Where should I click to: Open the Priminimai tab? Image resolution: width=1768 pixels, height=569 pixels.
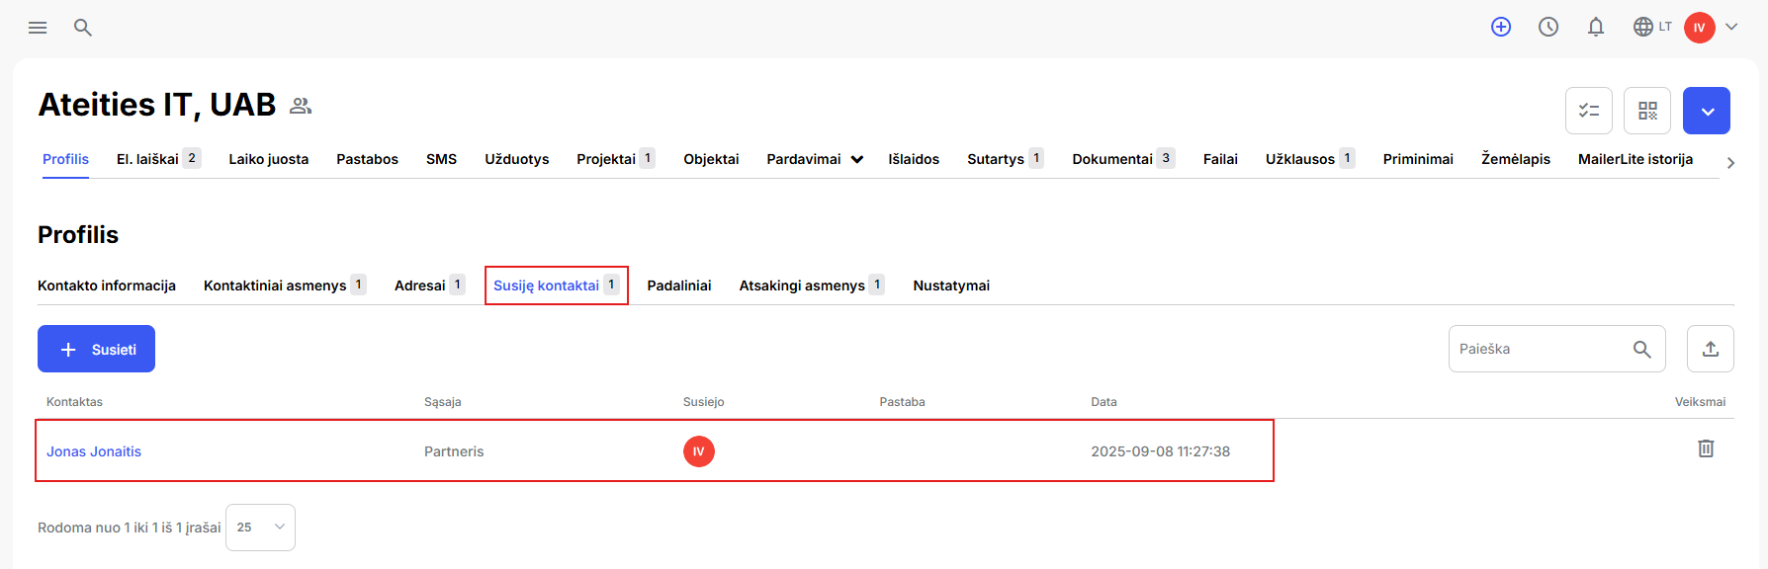(x=1418, y=159)
